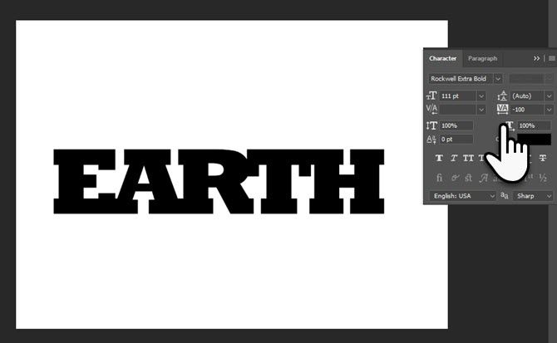Toggle standard ligatures fi button

pyautogui.click(x=439, y=178)
